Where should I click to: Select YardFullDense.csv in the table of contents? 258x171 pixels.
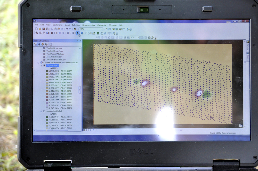pyautogui.click(x=54, y=48)
